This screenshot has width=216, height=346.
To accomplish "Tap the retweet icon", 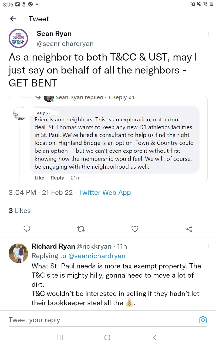I will pos(81,229).
